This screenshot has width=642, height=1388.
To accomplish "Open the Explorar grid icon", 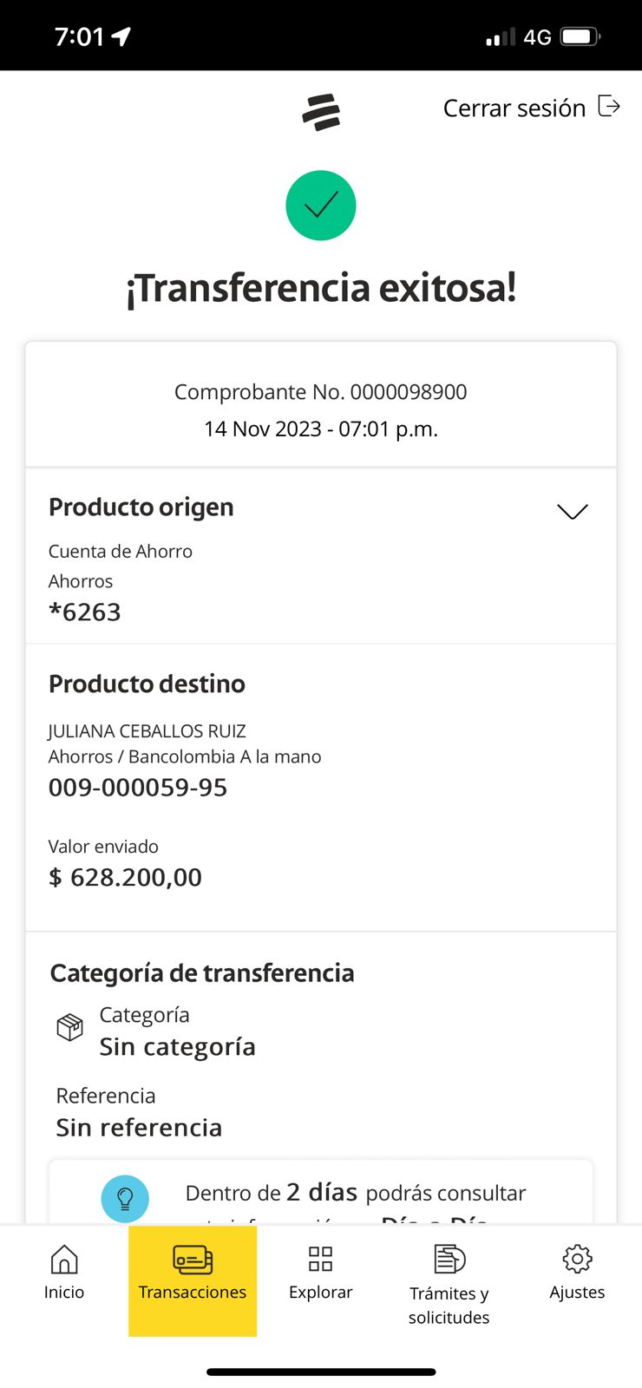I will (x=321, y=1259).
